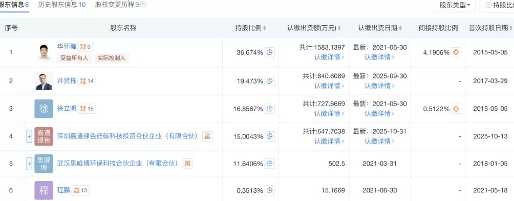The image size is (514, 201).
Task: Select the 502.5 capital amount cell
Action: (x=337, y=163)
